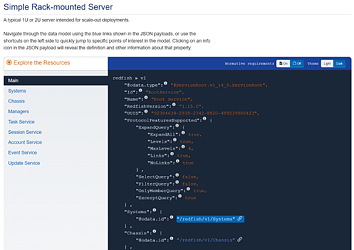The height and width of the screenshot is (250, 354).
Task: Click the MaxLevels value 6
Action: coord(190,148)
